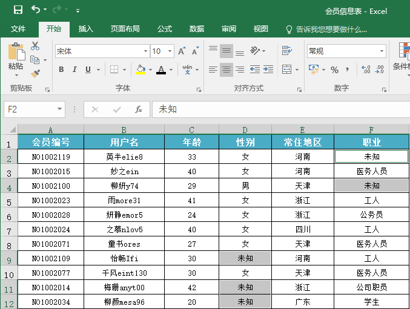
Task: Open the font name dropdown
Action: 145,51
